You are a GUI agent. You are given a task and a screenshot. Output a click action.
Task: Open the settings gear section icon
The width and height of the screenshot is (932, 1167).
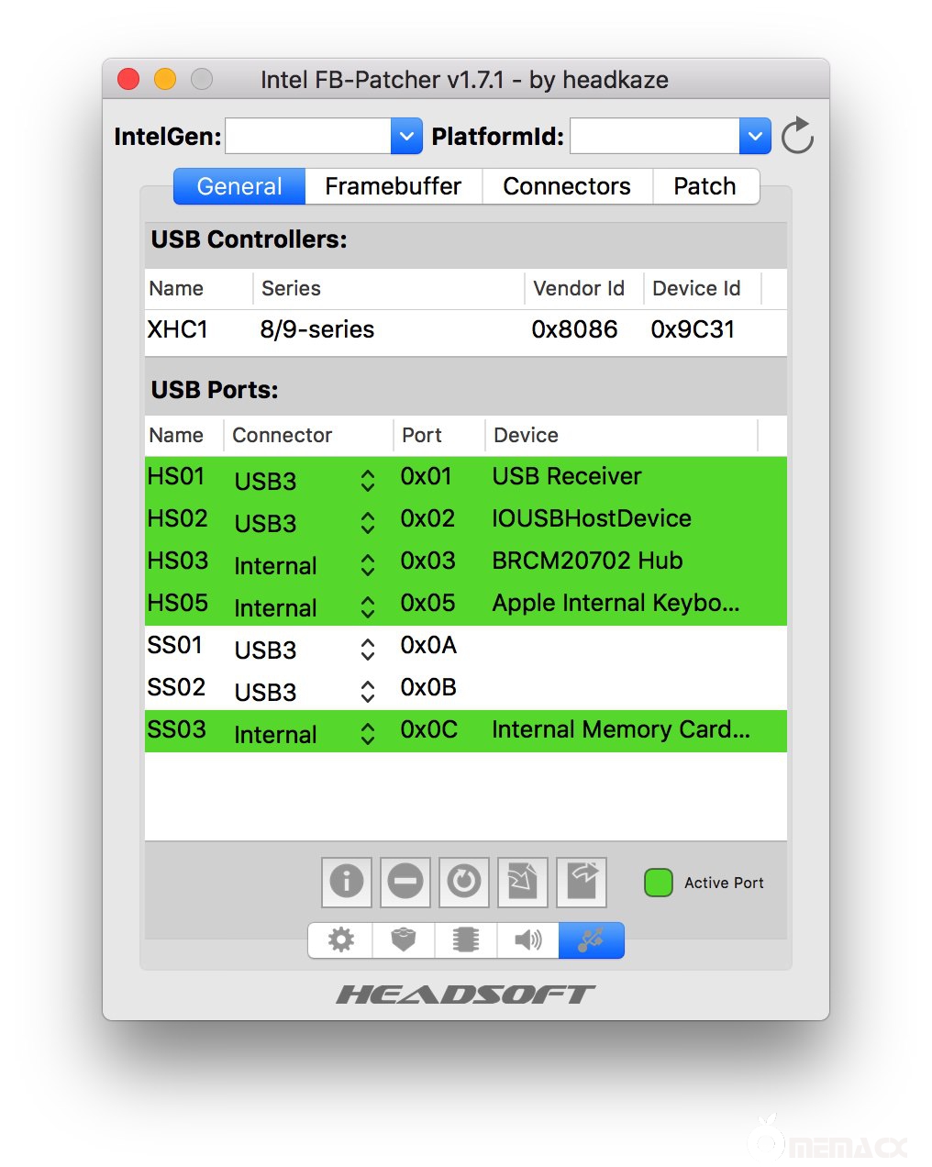point(339,939)
